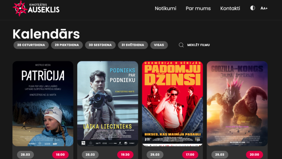
Task: Open the Par mums page
Action: click(x=198, y=8)
